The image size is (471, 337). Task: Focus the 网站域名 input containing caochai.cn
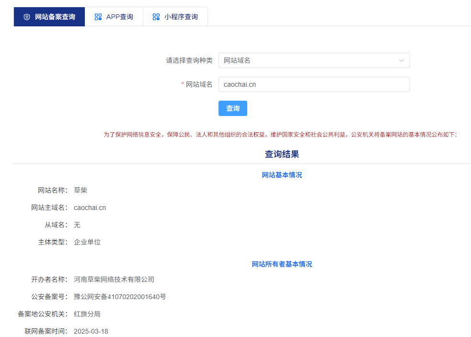tap(314, 84)
